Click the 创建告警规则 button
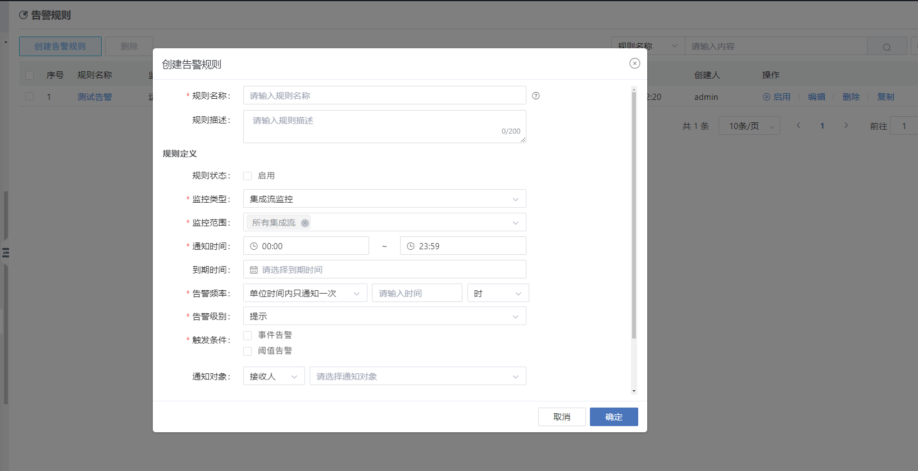 (x=60, y=47)
